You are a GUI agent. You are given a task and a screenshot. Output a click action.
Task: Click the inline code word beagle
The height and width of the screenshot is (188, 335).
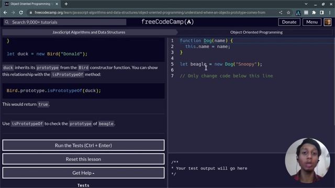[x=106, y=124]
